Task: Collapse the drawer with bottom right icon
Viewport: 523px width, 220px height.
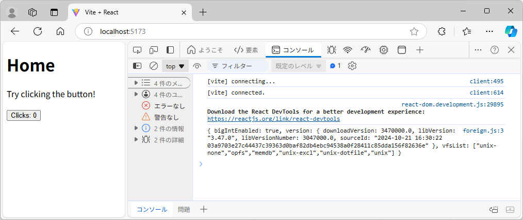Action: [510, 209]
